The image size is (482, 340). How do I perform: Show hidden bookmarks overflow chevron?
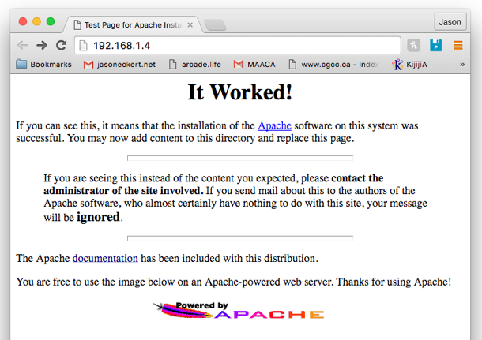coord(462,64)
